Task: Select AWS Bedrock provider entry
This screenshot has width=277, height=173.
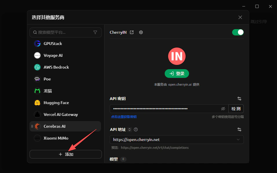Action: [x=65, y=67]
